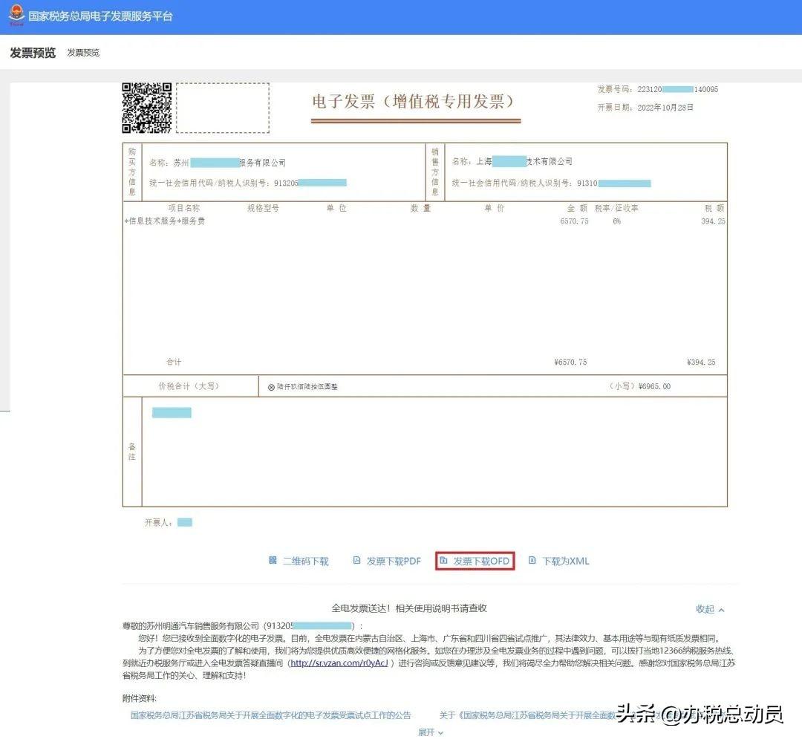Select 下载为XML download option
Screen dimensions: 802x742
click(x=565, y=562)
